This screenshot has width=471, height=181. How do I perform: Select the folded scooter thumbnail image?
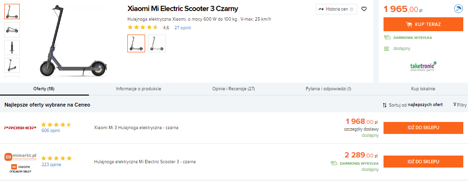coord(12,30)
